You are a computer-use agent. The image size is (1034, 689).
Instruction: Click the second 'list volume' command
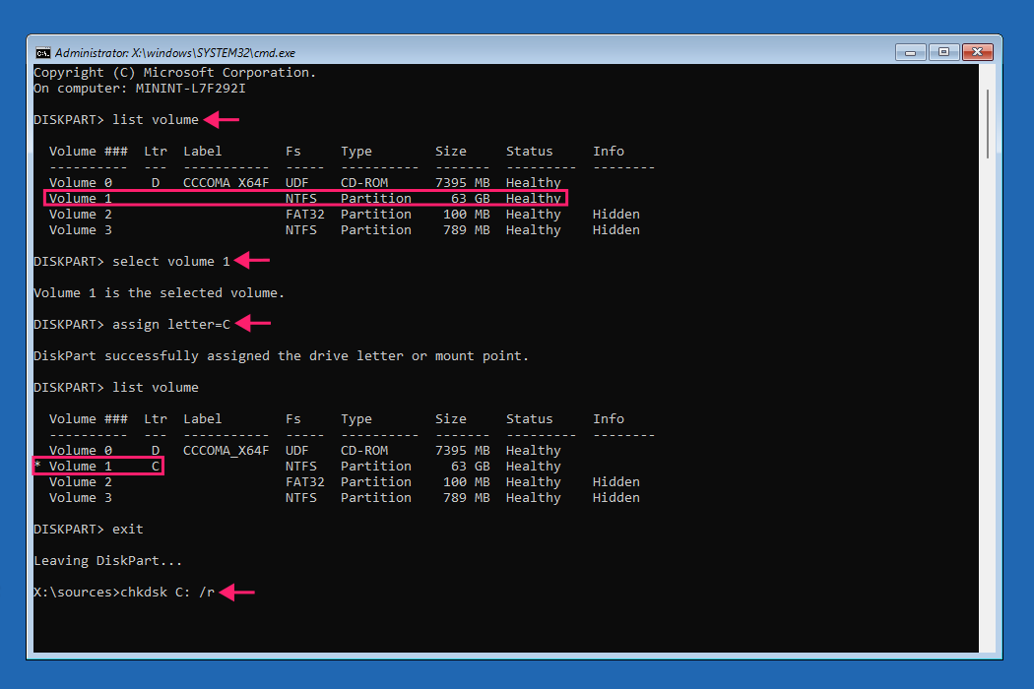[x=156, y=388]
